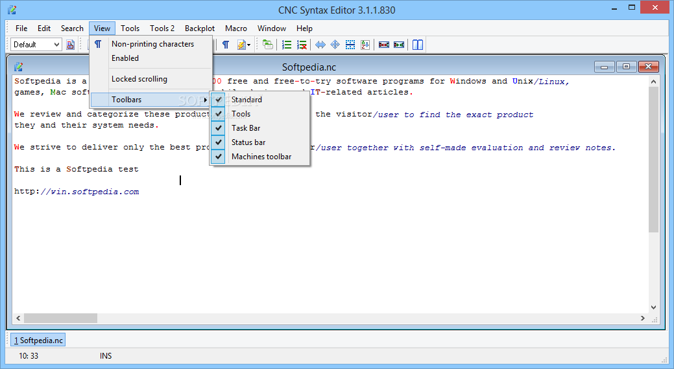Viewport: 674px width, 369px height.
Task: Close the View menu via its header
Action: click(102, 28)
